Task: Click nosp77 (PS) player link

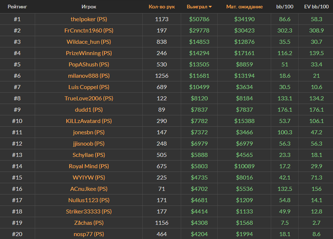Action: (89, 234)
